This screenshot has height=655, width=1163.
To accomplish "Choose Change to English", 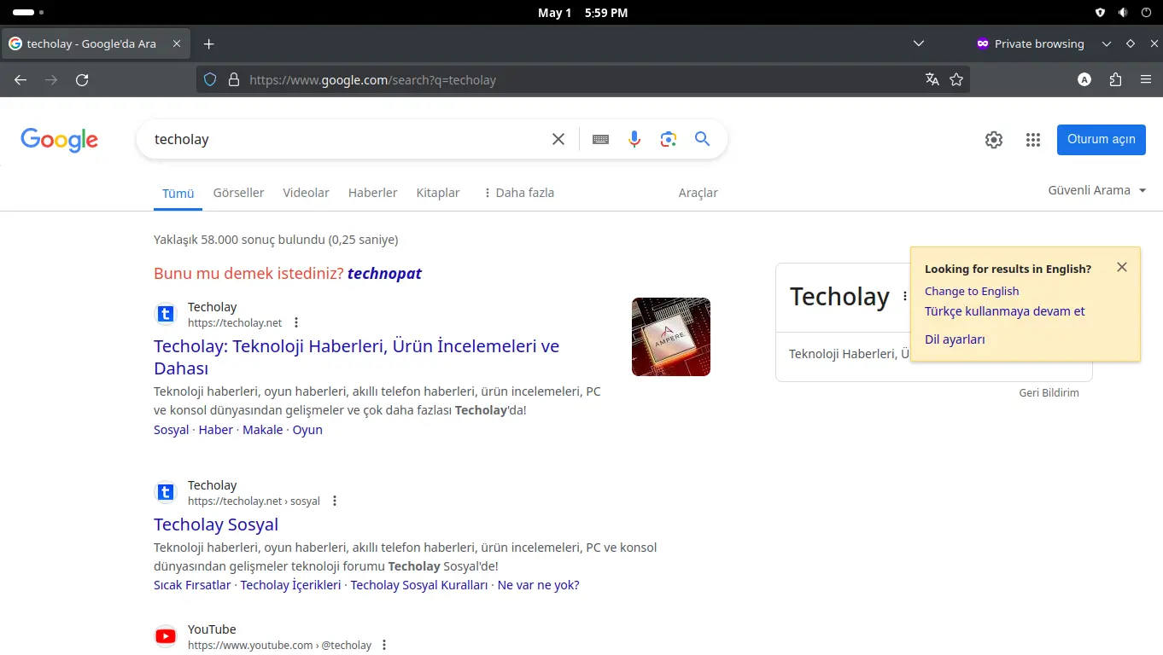I will [x=972, y=291].
